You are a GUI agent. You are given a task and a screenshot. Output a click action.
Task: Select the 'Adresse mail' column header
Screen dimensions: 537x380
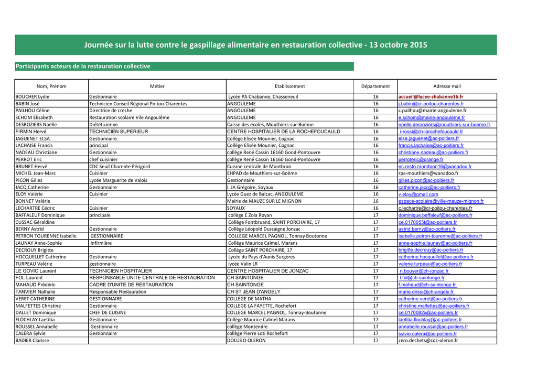(x=447, y=86)
